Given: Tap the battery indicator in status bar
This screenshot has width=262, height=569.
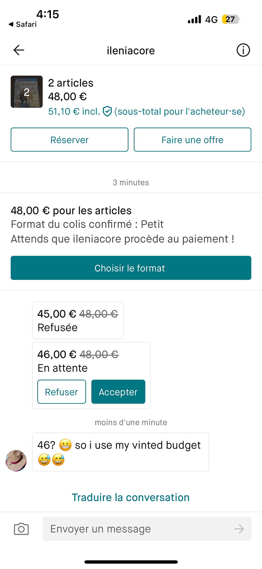Looking at the screenshot, I should (230, 19).
